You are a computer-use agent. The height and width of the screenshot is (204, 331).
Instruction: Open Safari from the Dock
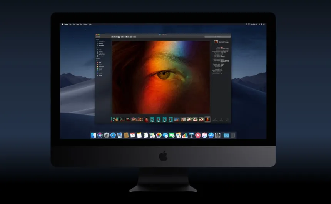[x=113, y=135]
